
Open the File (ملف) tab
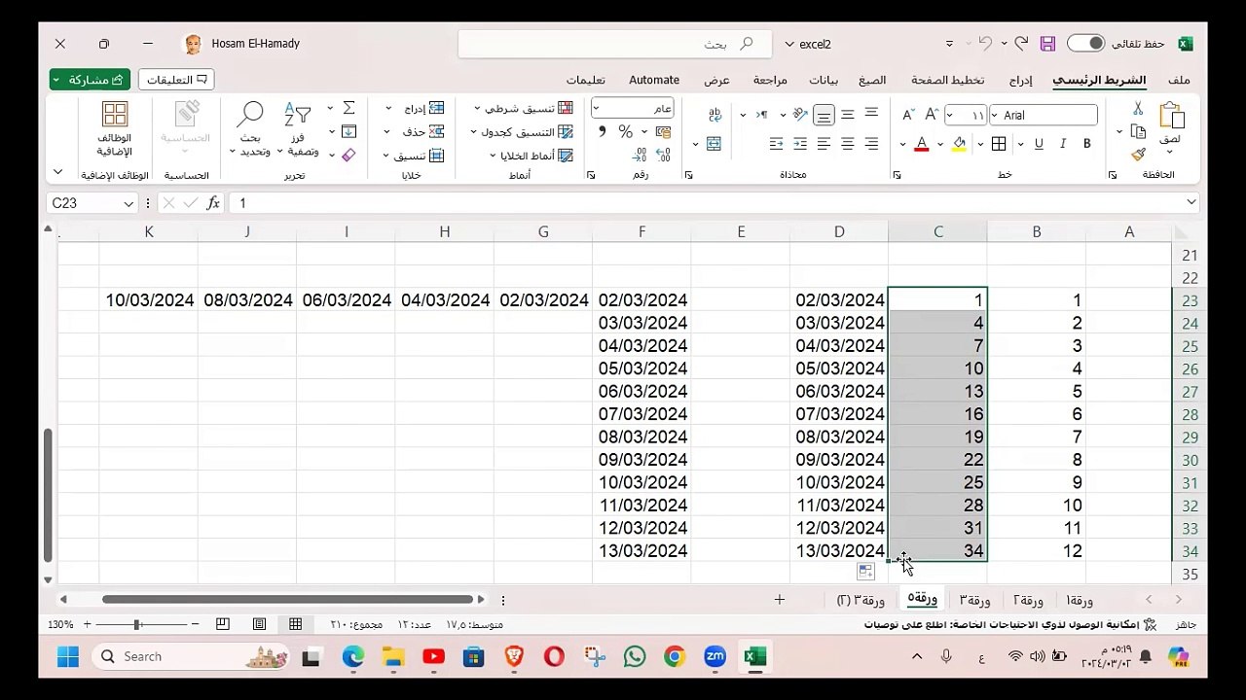(x=1179, y=80)
